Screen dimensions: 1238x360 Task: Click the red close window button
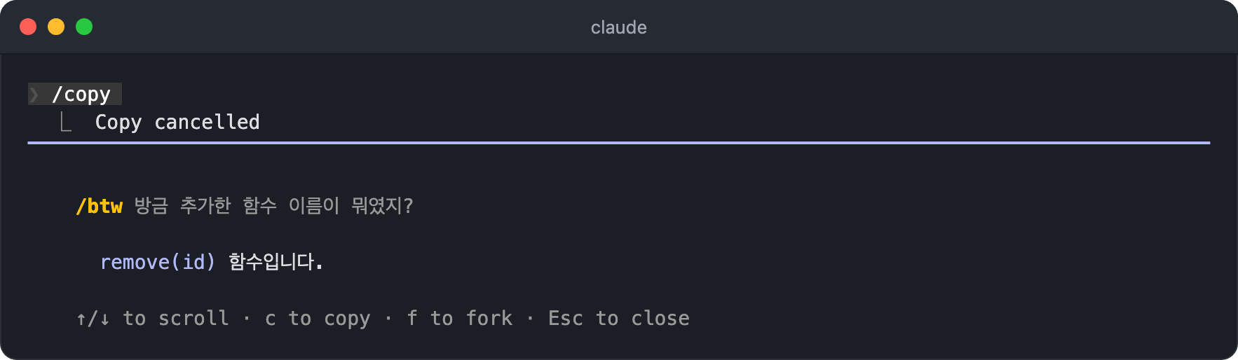28,27
